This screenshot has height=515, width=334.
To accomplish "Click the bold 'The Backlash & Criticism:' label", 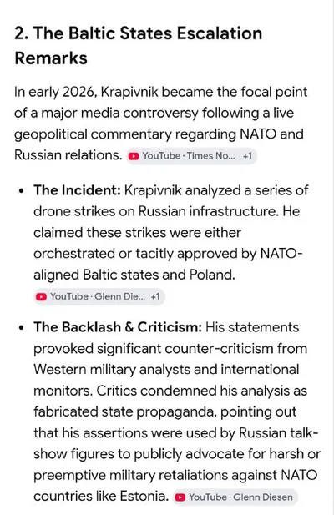I will (118, 327).
